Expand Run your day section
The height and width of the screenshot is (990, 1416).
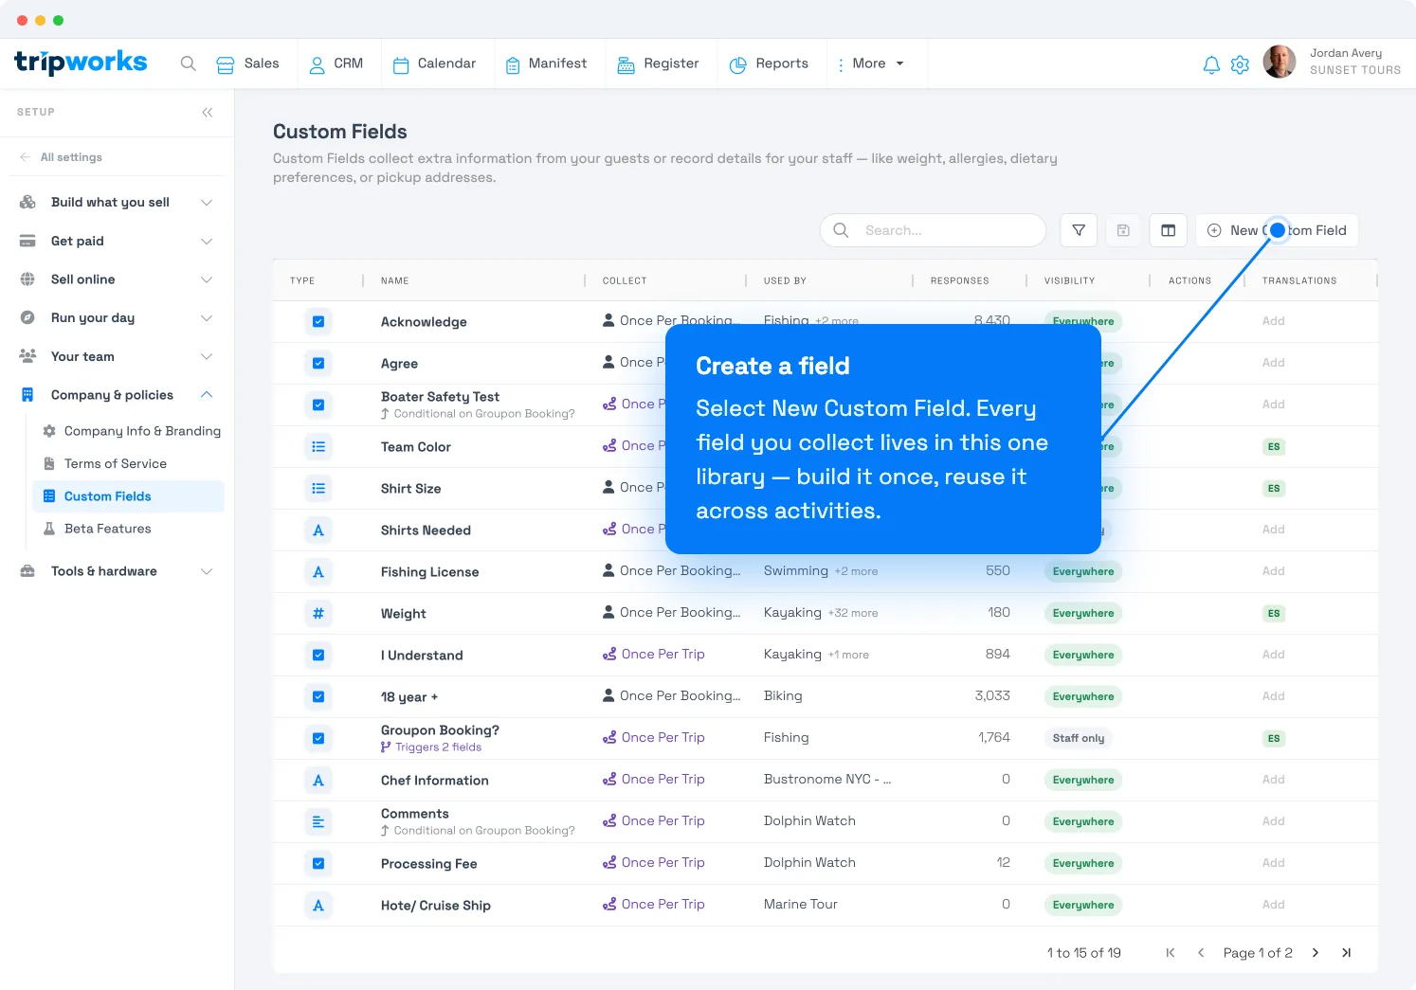tap(116, 317)
